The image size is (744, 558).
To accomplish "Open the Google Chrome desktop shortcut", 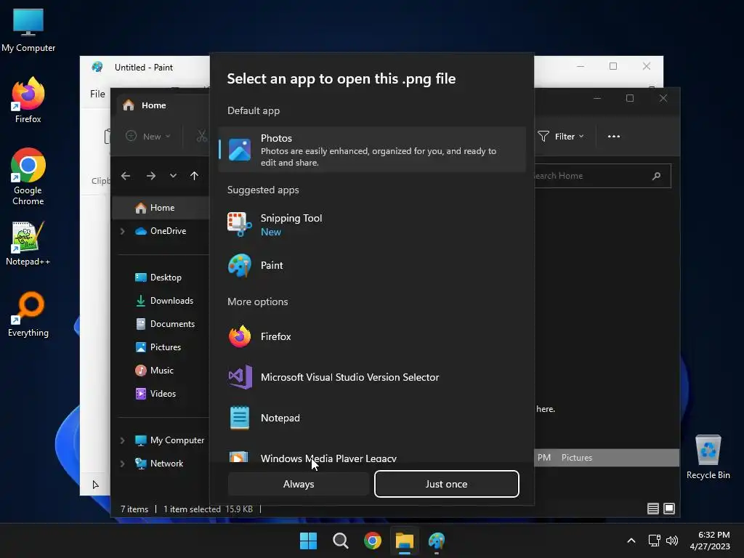I will coord(28,177).
